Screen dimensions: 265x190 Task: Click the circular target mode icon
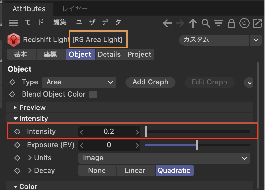[244, 23]
